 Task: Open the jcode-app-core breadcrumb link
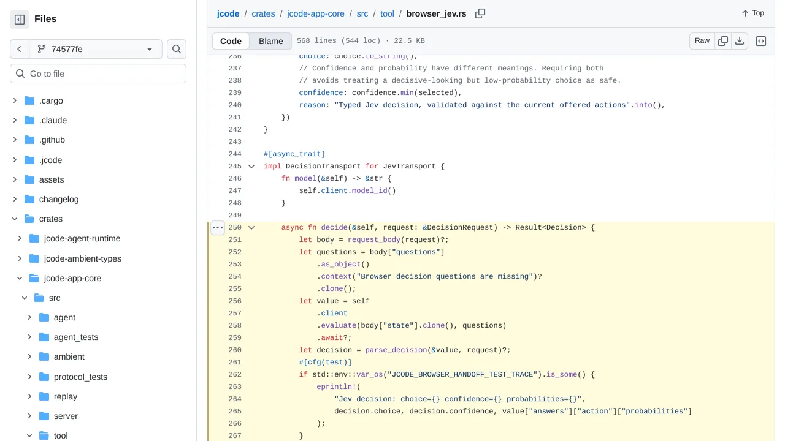316,13
